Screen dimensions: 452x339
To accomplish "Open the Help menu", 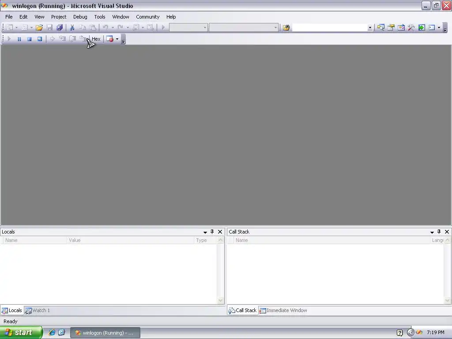I will point(171,17).
